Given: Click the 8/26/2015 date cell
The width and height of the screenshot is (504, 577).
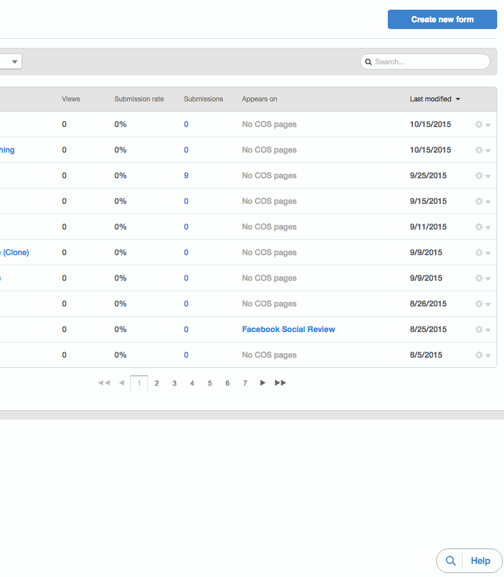Looking at the screenshot, I should point(428,304).
